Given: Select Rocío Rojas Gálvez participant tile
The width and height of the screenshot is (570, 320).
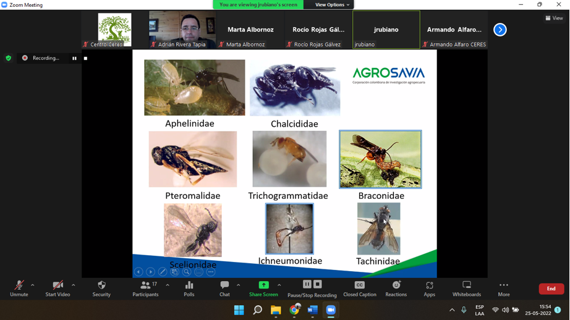Looking at the screenshot, I should click(318, 30).
